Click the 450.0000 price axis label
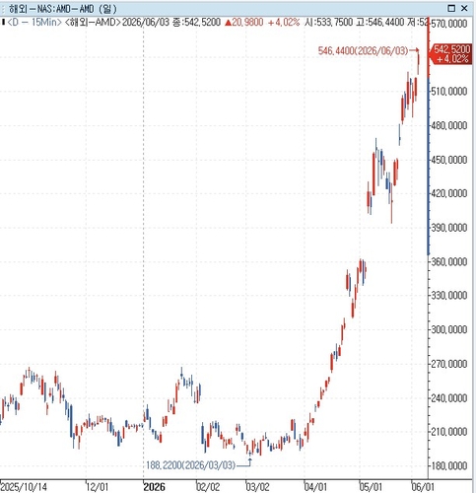476x493 pixels. click(x=449, y=160)
